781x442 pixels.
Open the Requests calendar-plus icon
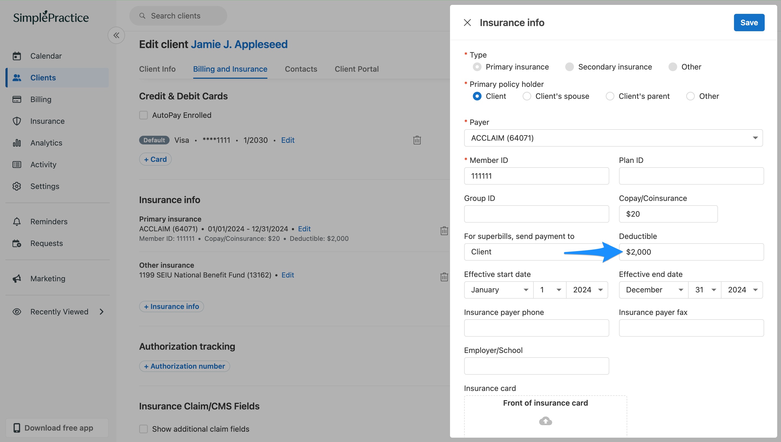coord(17,243)
